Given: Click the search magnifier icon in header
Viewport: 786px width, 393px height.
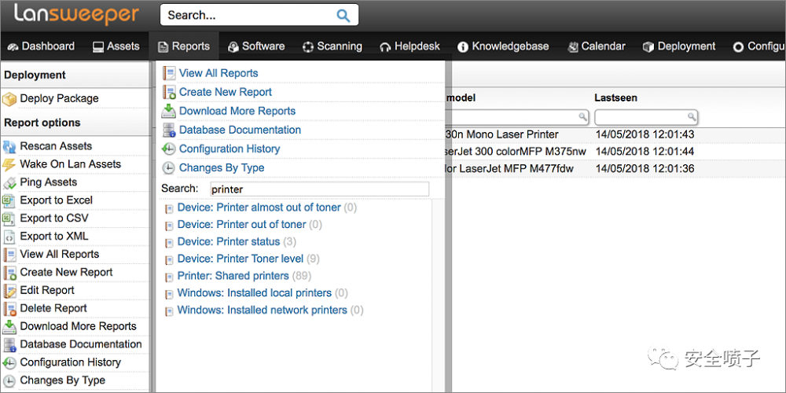Looking at the screenshot, I should (343, 15).
